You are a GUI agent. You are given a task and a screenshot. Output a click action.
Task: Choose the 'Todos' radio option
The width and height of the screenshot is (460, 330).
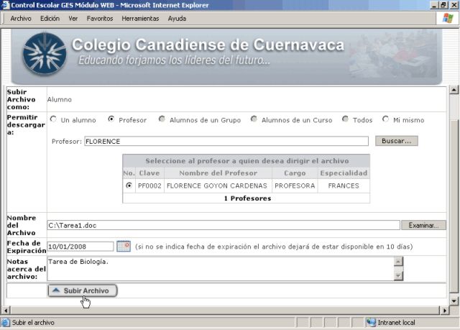[x=346, y=119]
